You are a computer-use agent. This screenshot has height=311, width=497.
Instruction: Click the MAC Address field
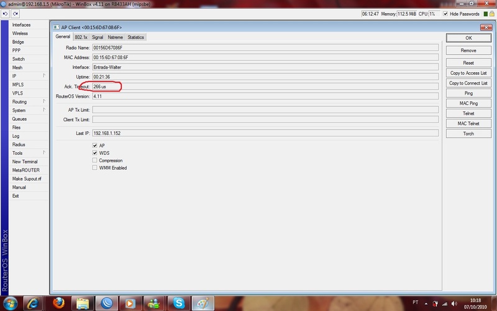[265, 57]
